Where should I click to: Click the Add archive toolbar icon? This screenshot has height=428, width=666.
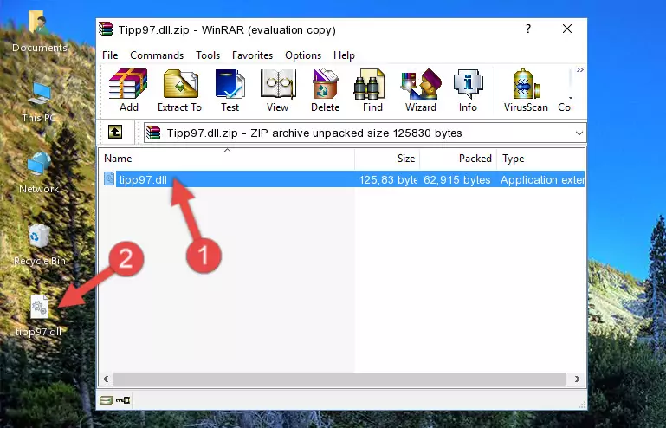(128, 90)
